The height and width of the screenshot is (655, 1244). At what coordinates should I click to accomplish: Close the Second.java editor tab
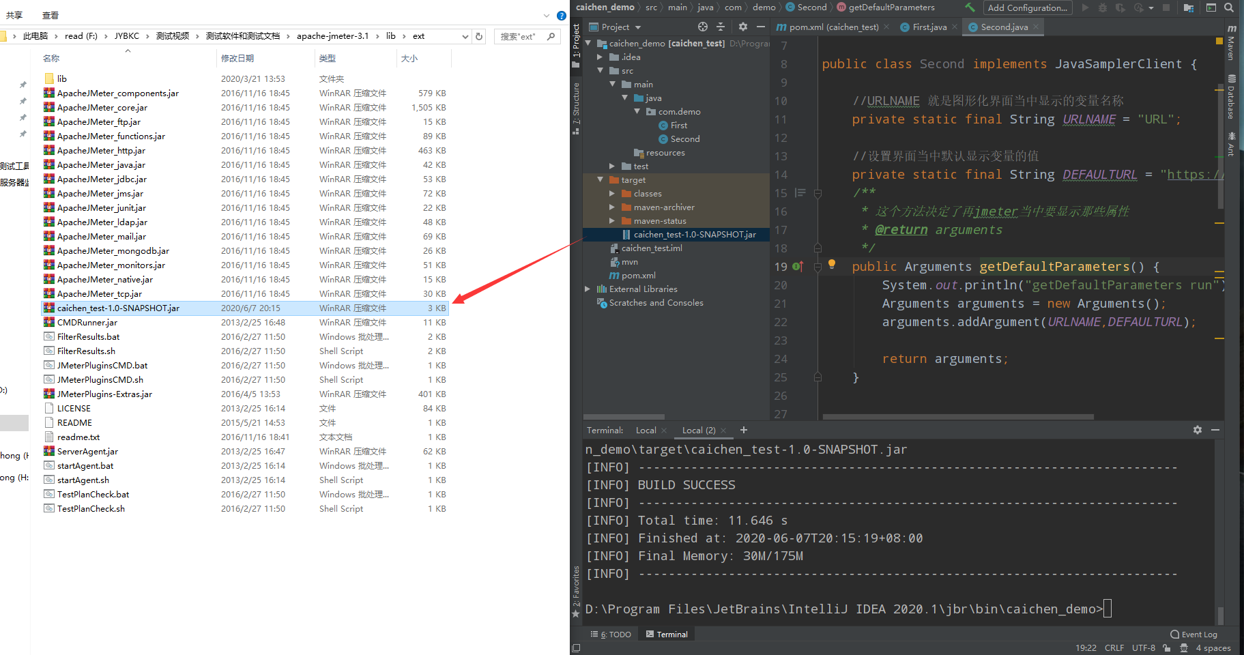(x=1036, y=27)
